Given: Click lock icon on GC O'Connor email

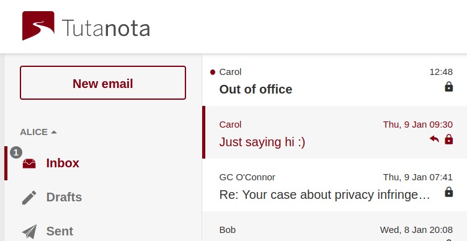Looking at the screenshot, I should 449,192.
